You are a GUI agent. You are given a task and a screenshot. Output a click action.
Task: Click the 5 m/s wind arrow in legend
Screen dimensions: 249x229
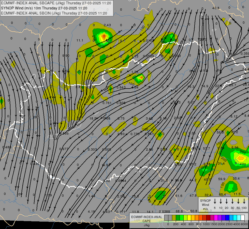(215, 201)
